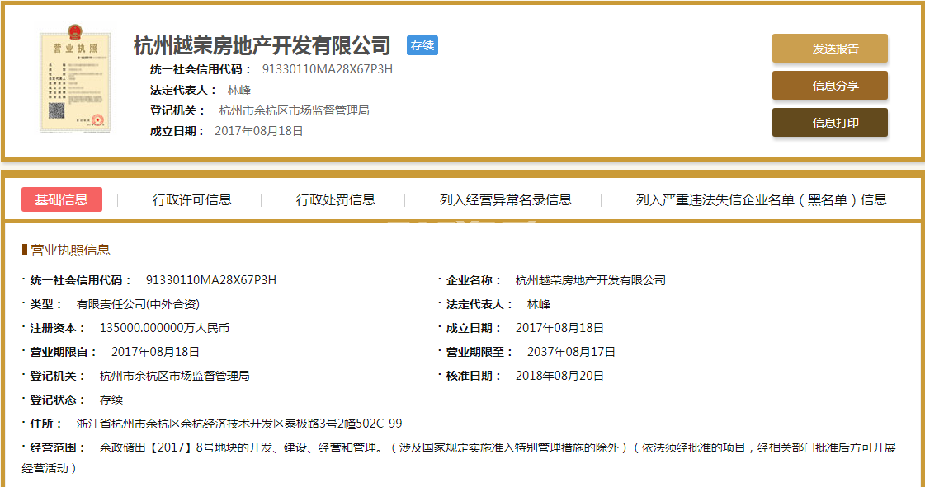925x487 pixels.
Task: Click the 发送报告 button
Action: point(830,49)
